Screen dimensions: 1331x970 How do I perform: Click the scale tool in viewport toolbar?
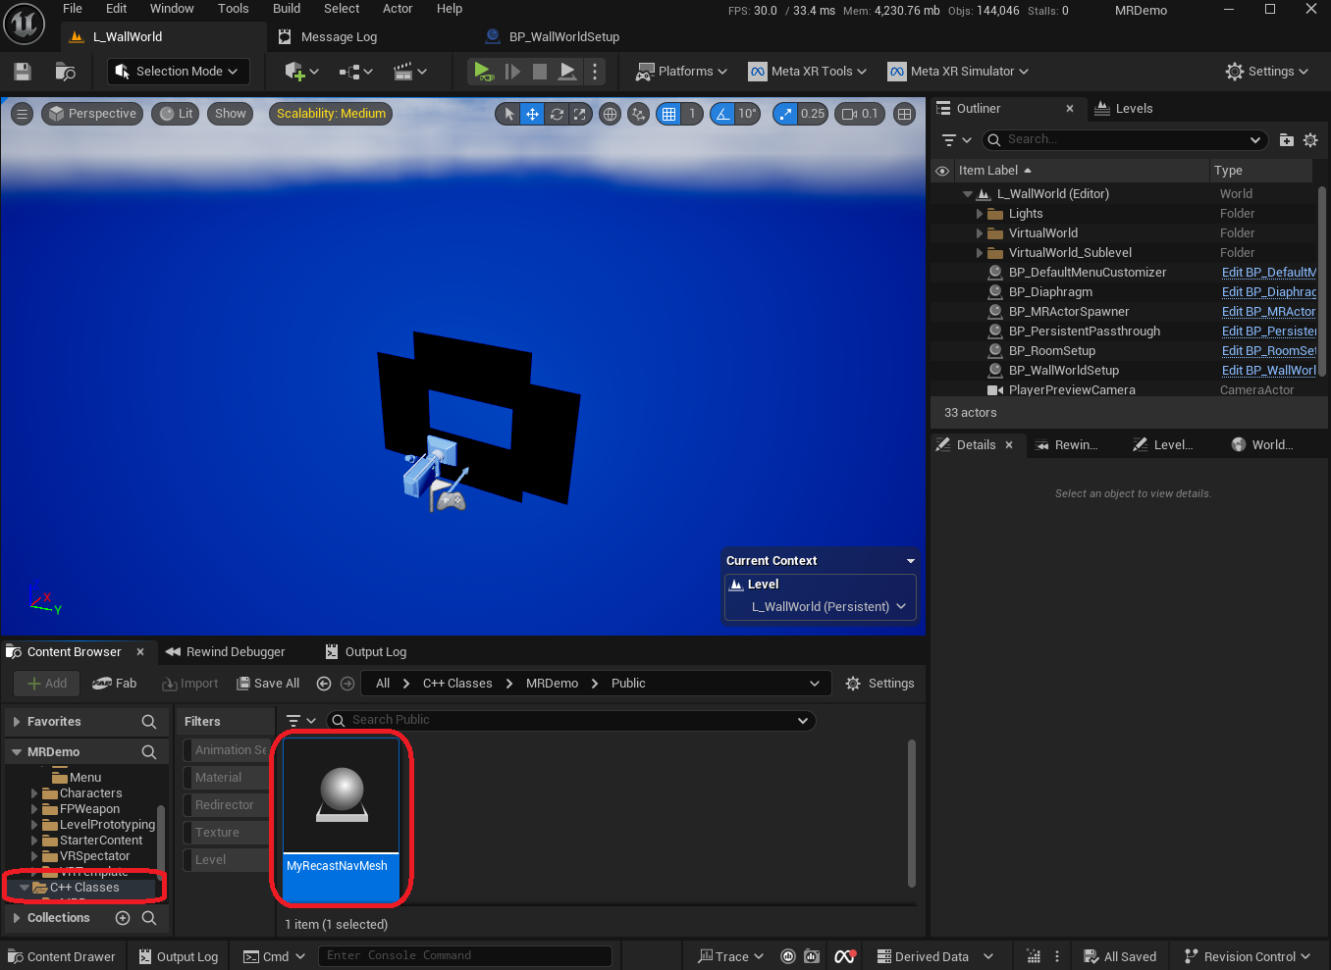pos(580,114)
